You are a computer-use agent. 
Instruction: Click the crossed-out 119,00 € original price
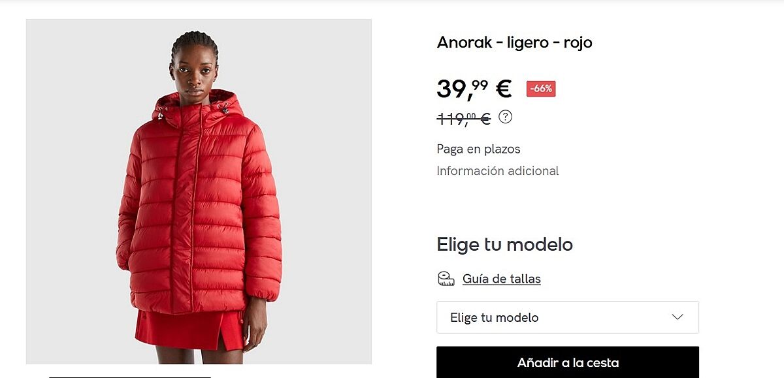pos(464,119)
